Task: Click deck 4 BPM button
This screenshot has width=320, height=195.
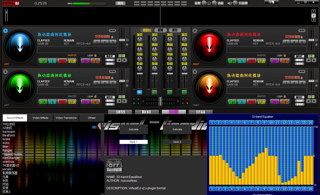Action: [x=302, y=71]
